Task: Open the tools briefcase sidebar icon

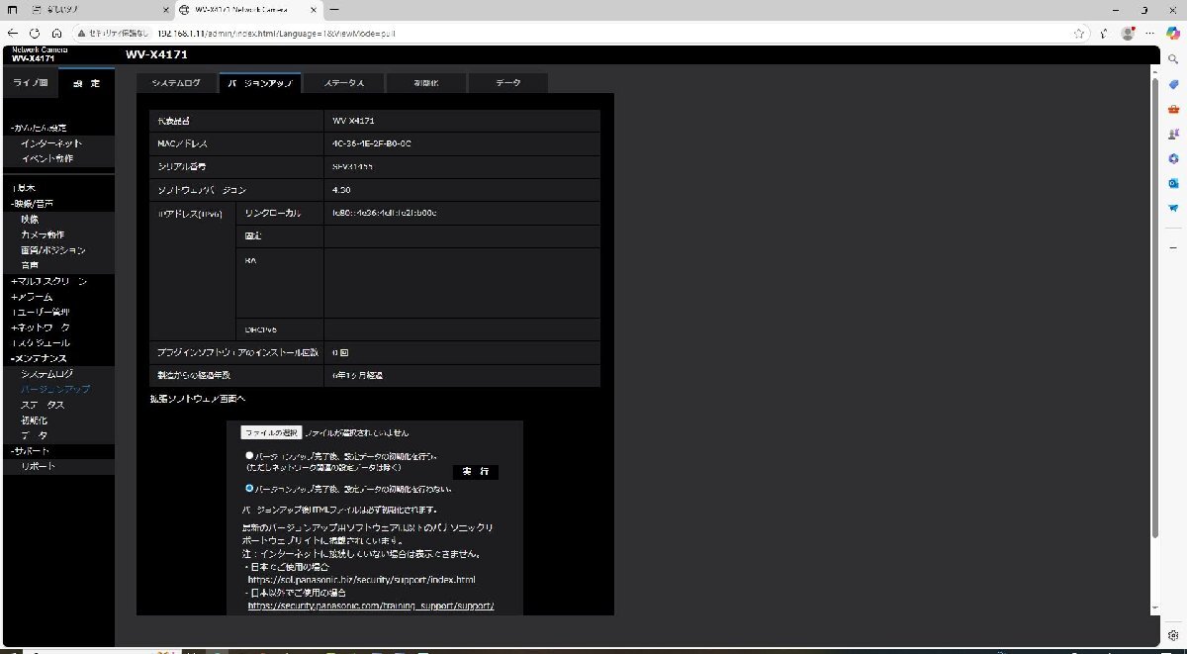Action: pyautogui.click(x=1173, y=109)
